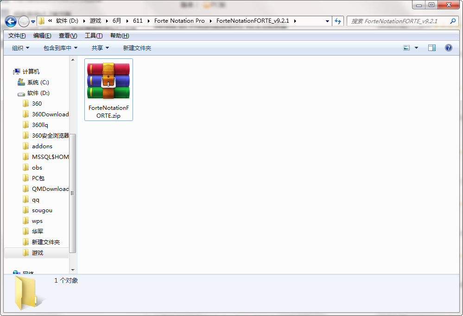Click the refresh button beside address bar
Viewport: 463px width, 316px height.
[x=338, y=21]
